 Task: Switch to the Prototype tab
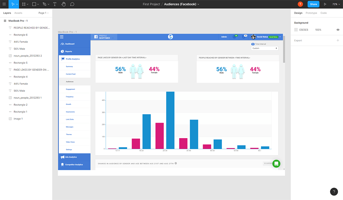pyautogui.click(x=311, y=13)
